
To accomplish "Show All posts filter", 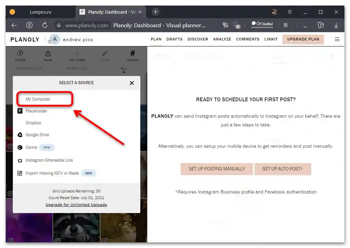I will click(x=124, y=68).
